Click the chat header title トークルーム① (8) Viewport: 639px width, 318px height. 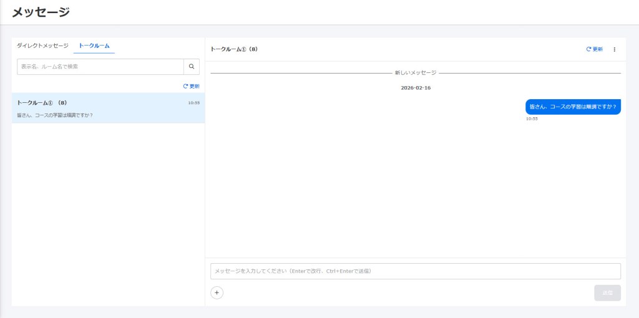234,49
